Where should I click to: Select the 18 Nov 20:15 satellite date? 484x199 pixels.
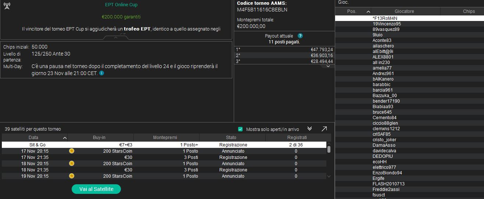point(35,164)
